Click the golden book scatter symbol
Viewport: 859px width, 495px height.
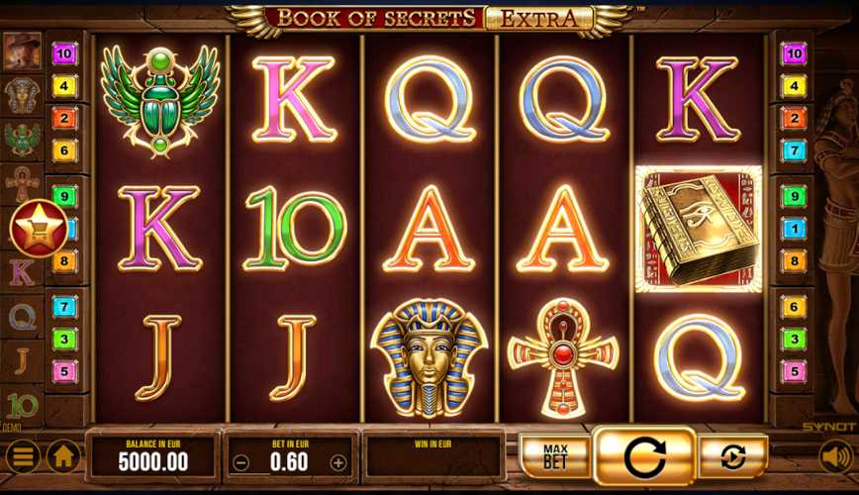click(x=699, y=229)
